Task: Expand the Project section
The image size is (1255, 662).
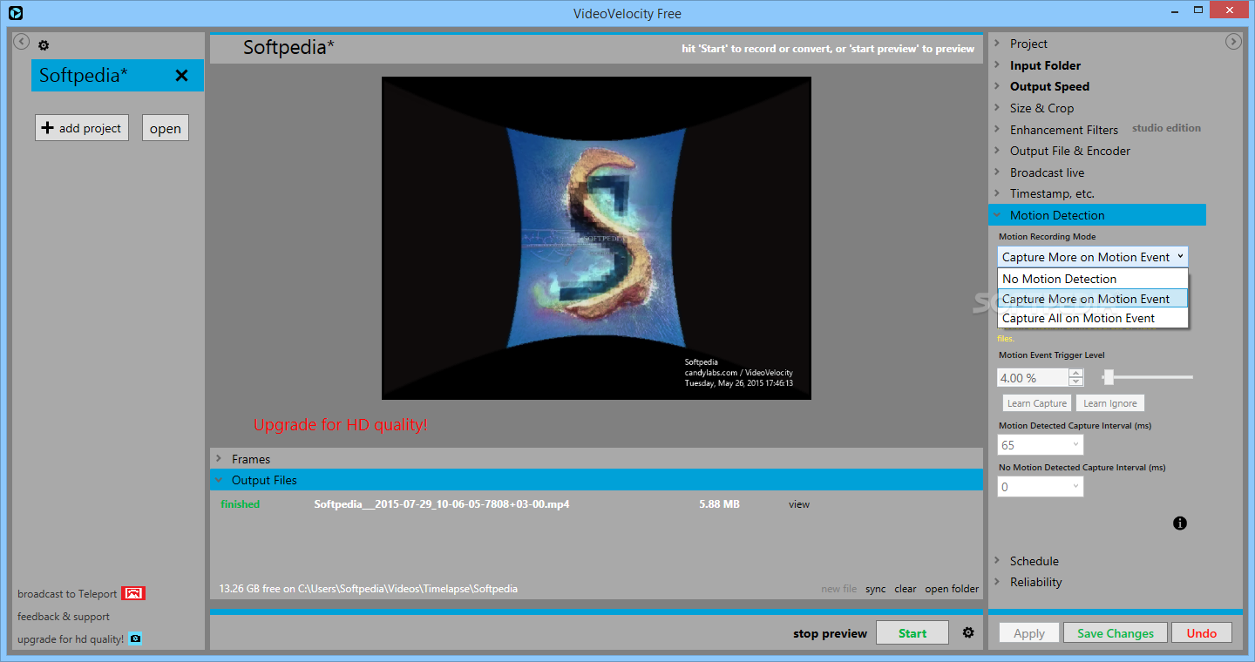Action: [1028, 44]
